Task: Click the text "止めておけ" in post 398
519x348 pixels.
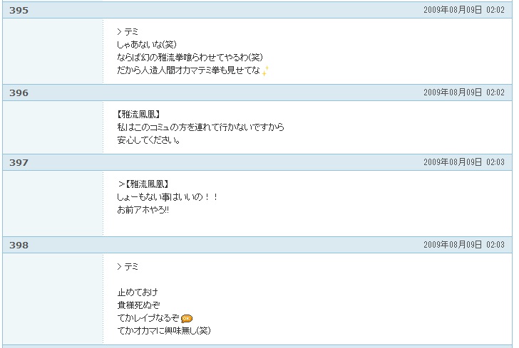Action: pyautogui.click(x=138, y=292)
